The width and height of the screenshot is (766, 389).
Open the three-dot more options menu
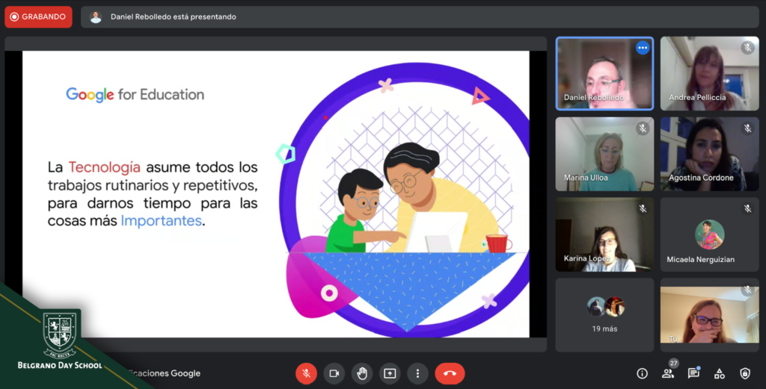(417, 373)
